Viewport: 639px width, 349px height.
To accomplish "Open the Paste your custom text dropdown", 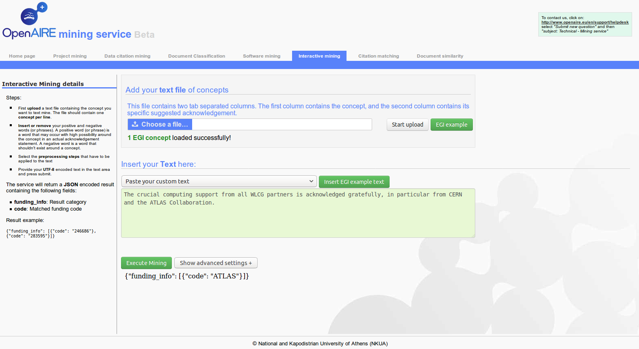I will [x=219, y=181].
